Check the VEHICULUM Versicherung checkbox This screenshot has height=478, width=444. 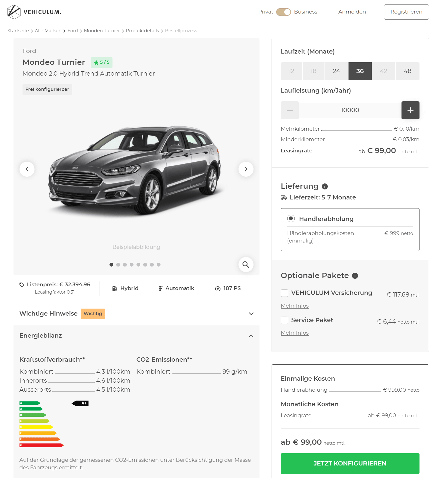[284, 293]
